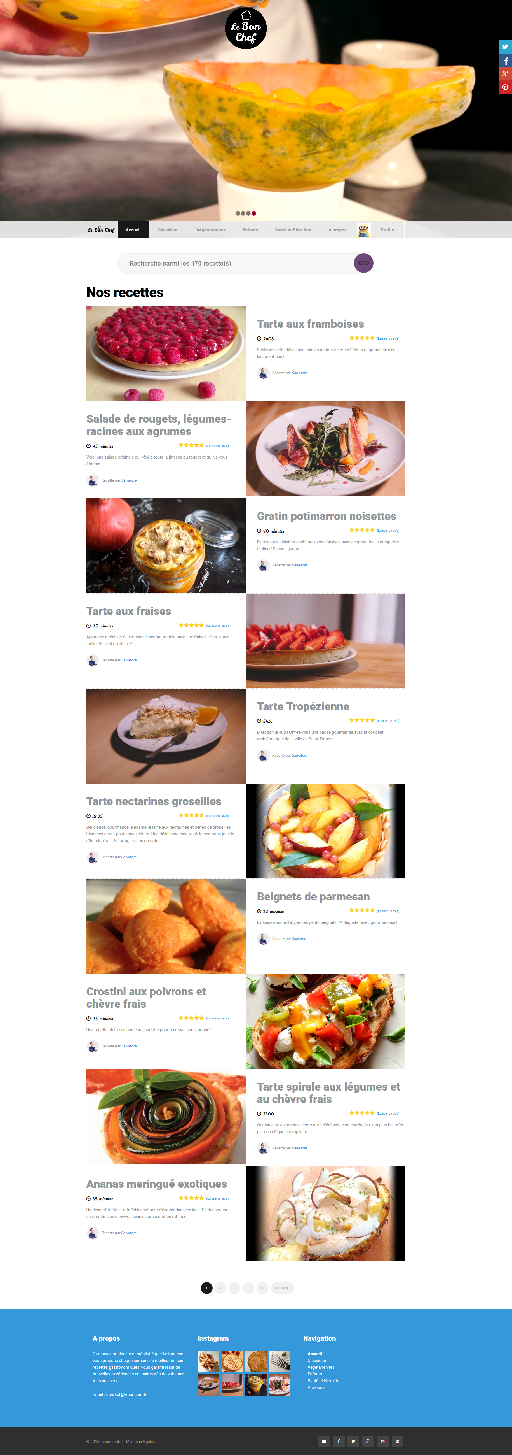Viewport: 512px width, 1455px height.
Task: Select the second carousel indicator dot
Action: pyautogui.click(x=243, y=213)
